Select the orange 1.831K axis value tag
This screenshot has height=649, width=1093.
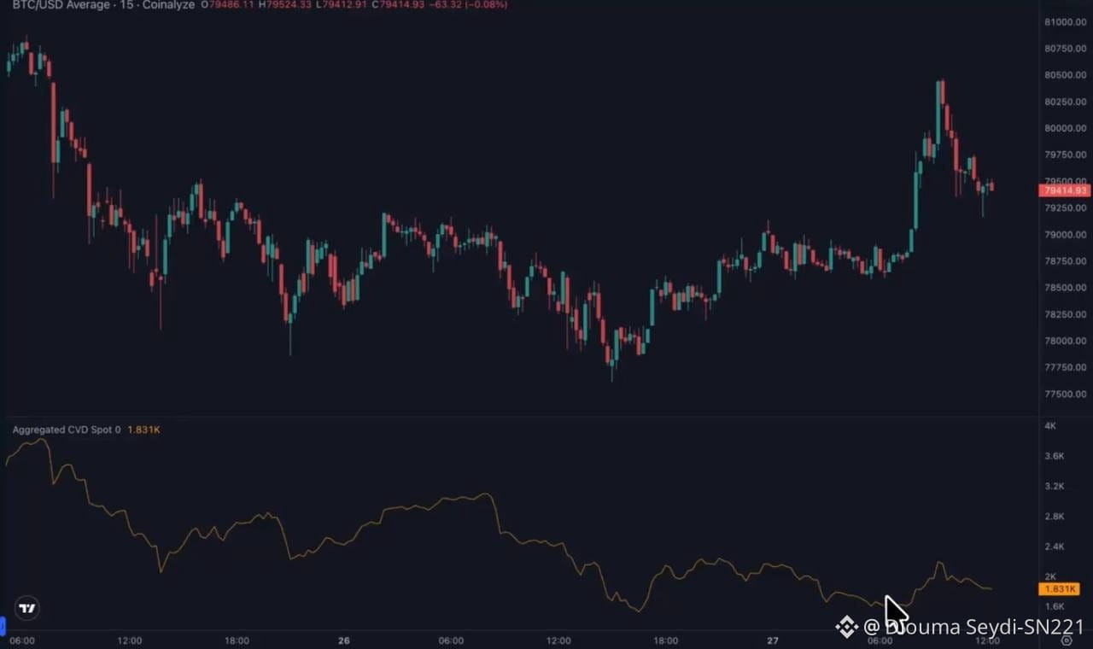click(x=1060, y=589)
